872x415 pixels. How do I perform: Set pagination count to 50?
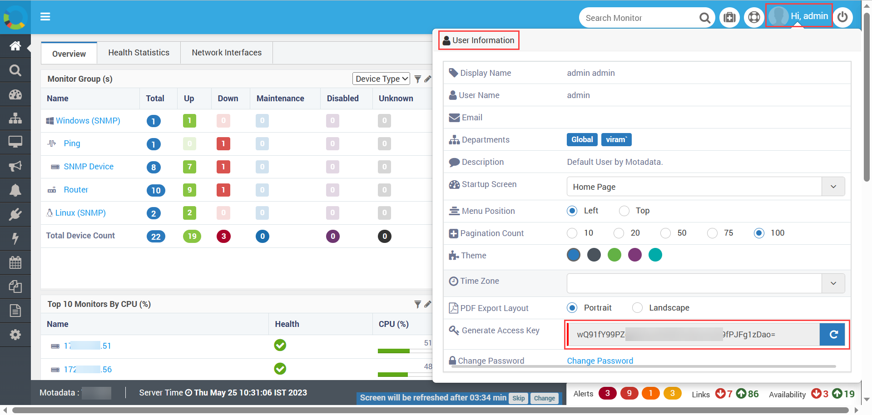[665, 233]
